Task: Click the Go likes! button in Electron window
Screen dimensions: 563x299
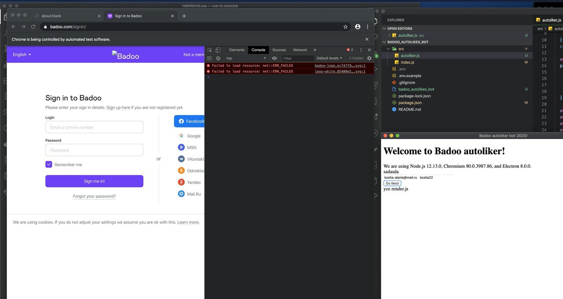Action: coord(392,183)
